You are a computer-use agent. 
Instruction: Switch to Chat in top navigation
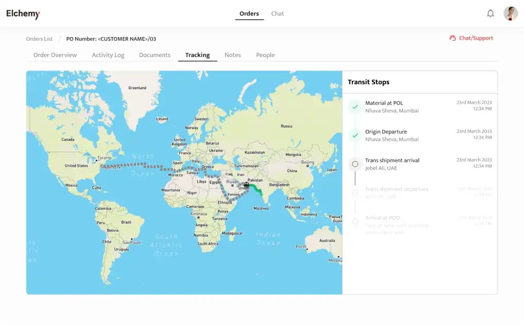pos(277,14)
